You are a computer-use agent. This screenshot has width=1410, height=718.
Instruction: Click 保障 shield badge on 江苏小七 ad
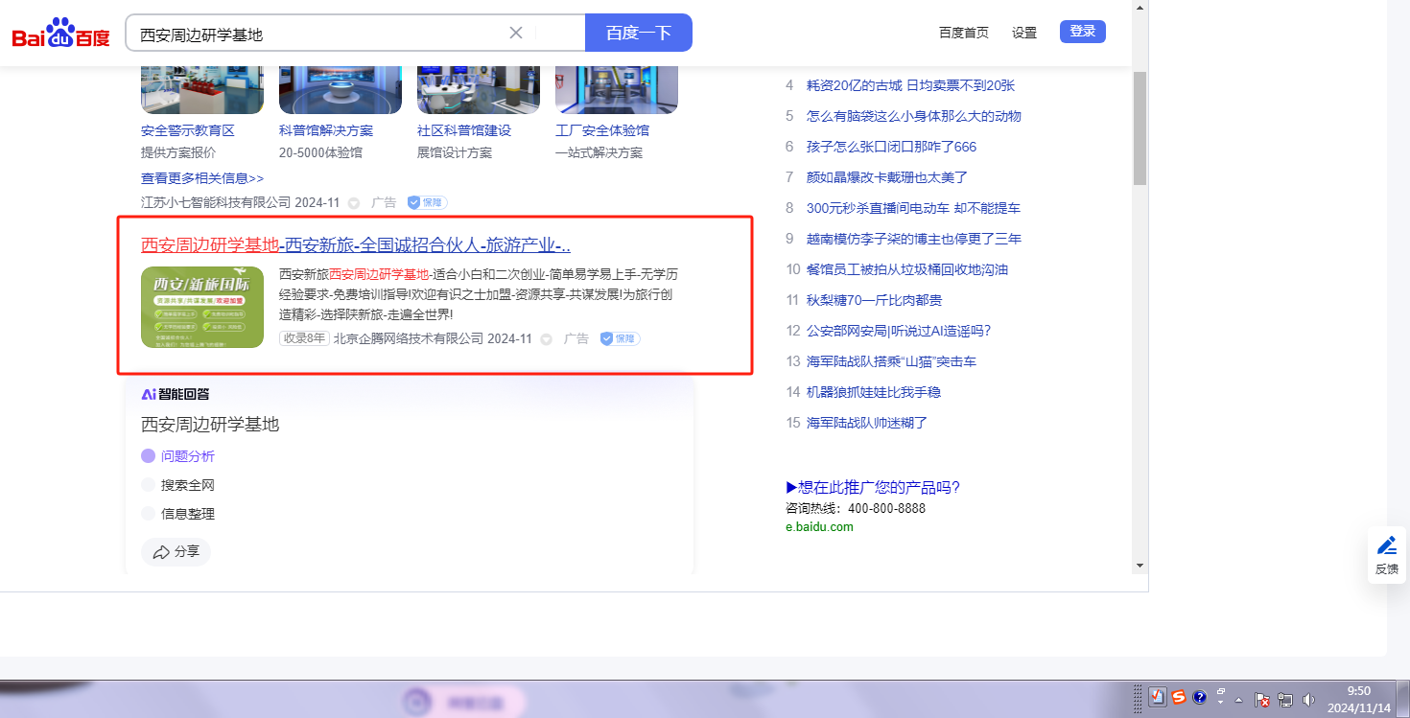(427, 203)
